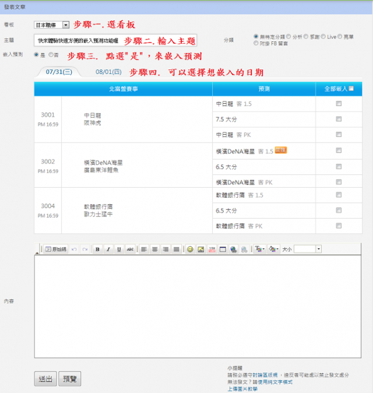Click the undo icon
The image size is (373, 393).
coord(74,249)
